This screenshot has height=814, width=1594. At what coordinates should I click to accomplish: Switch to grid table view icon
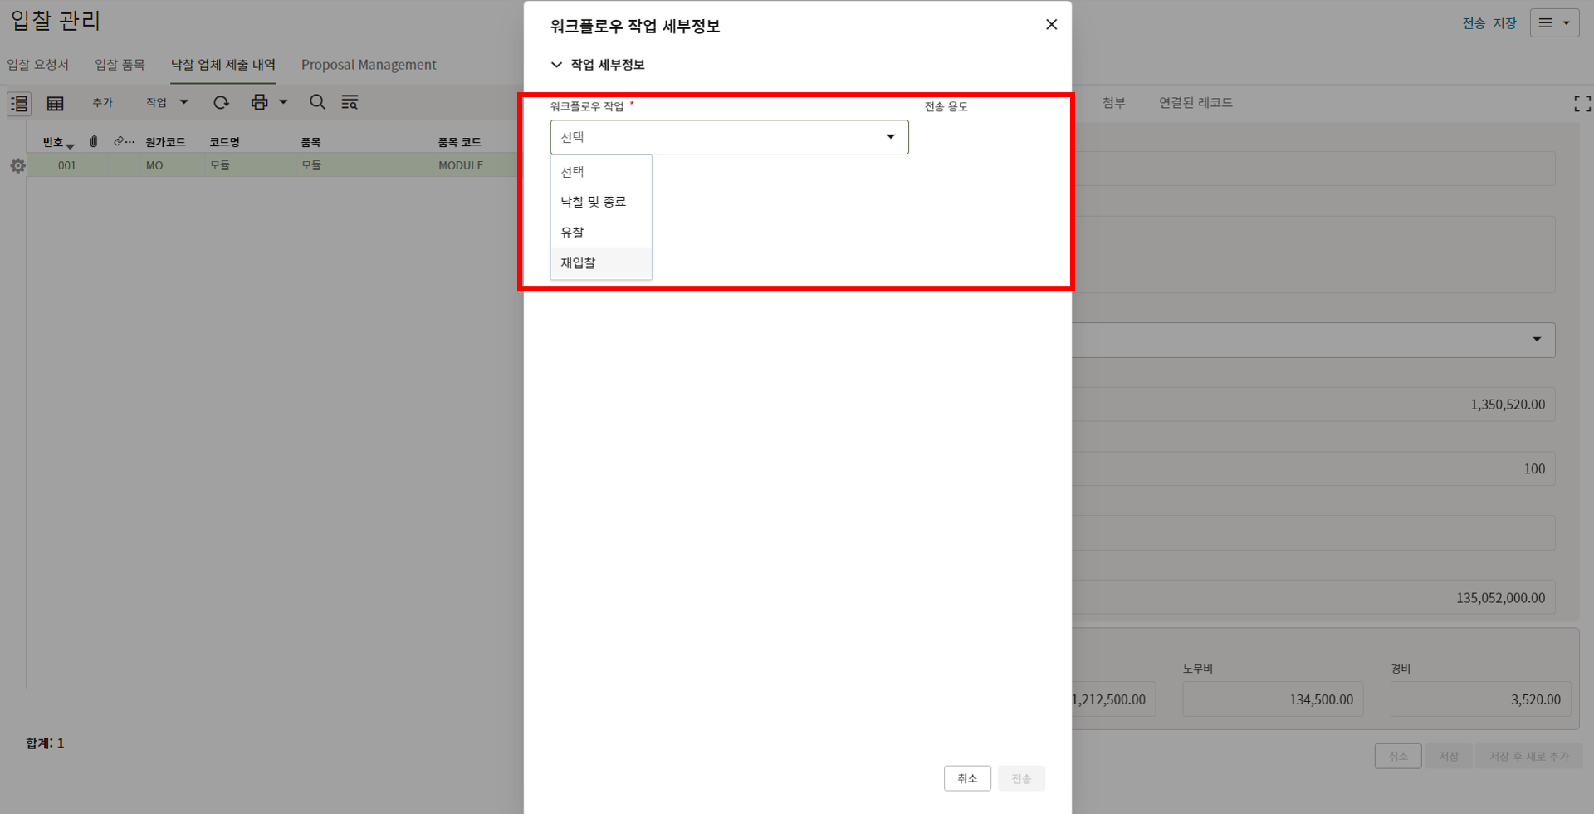(x=56, y=103)
